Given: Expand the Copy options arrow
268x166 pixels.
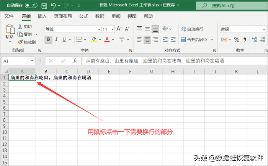Looking at the screenshot, I should pos(36,34).
